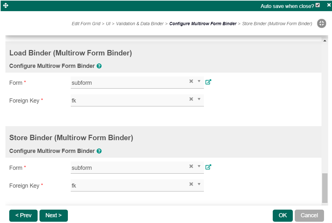Click help icon beside Store Binder configuration

click(x=99, y=151)
